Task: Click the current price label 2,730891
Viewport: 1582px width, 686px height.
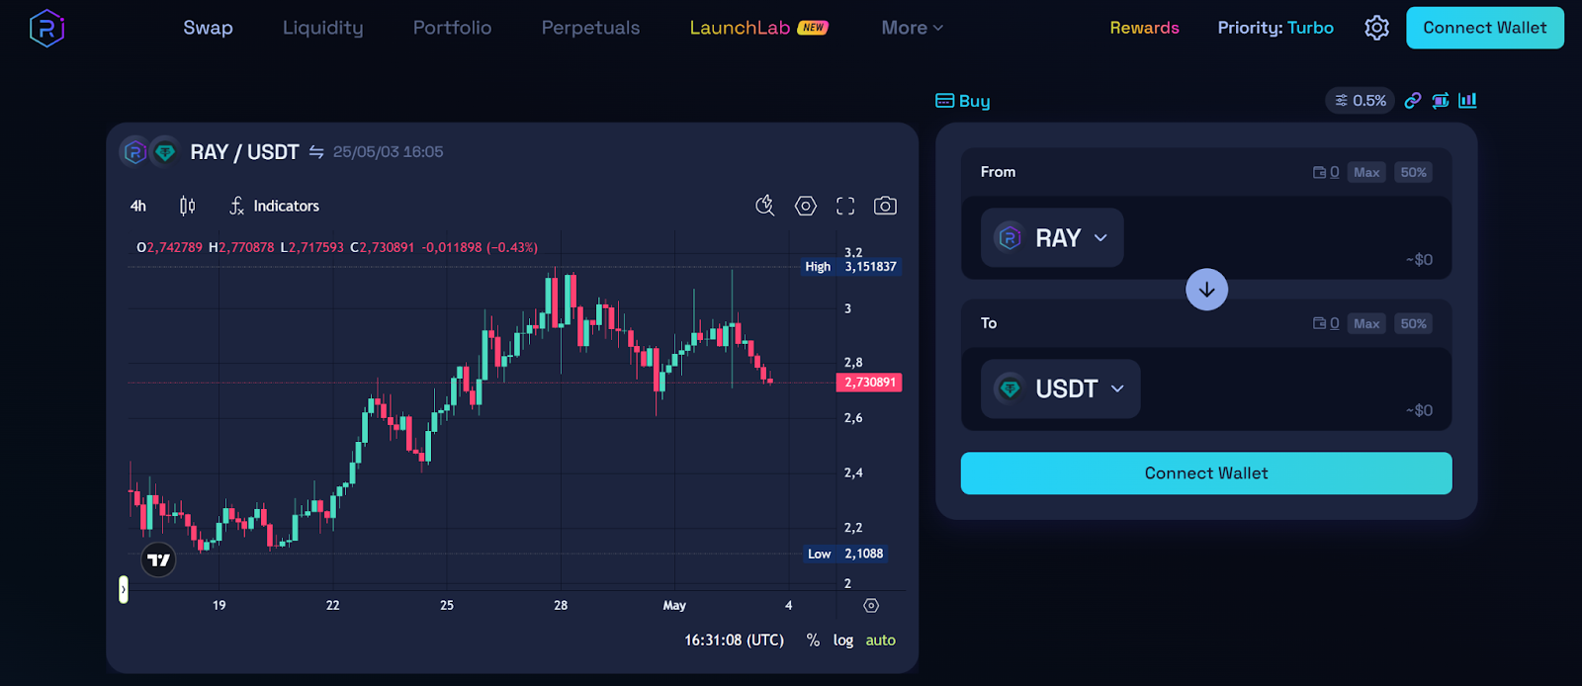Action: click(x=869, y=383)
